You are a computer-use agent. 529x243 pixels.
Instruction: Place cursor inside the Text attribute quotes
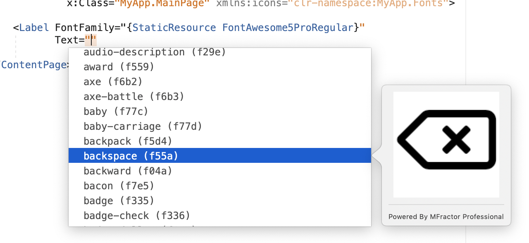coord(91,40)
